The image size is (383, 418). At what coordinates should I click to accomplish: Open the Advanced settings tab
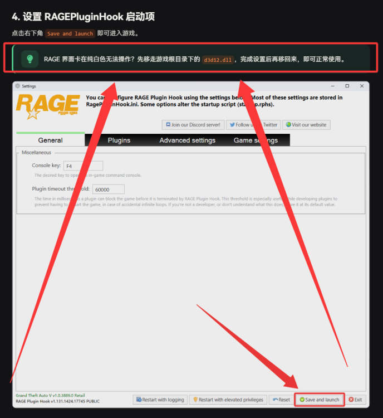[x=187, y=140]
